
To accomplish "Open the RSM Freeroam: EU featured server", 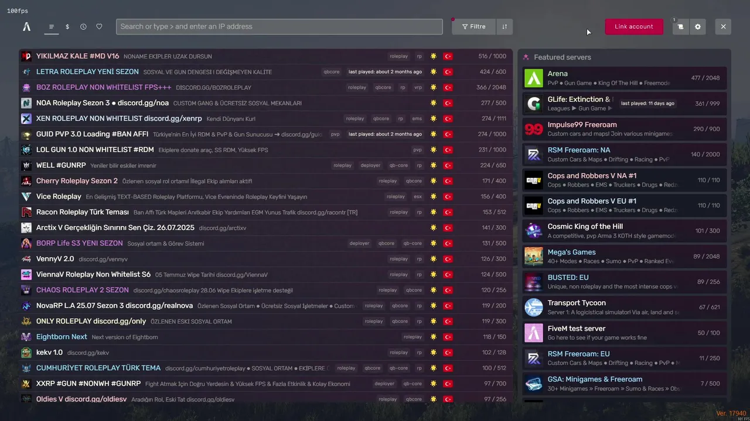I will click(625, 358).
